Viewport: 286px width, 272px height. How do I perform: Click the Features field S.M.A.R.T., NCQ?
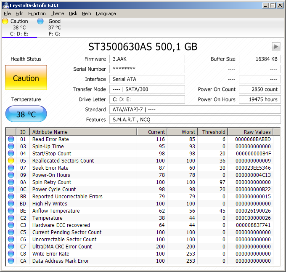point(195,120)
